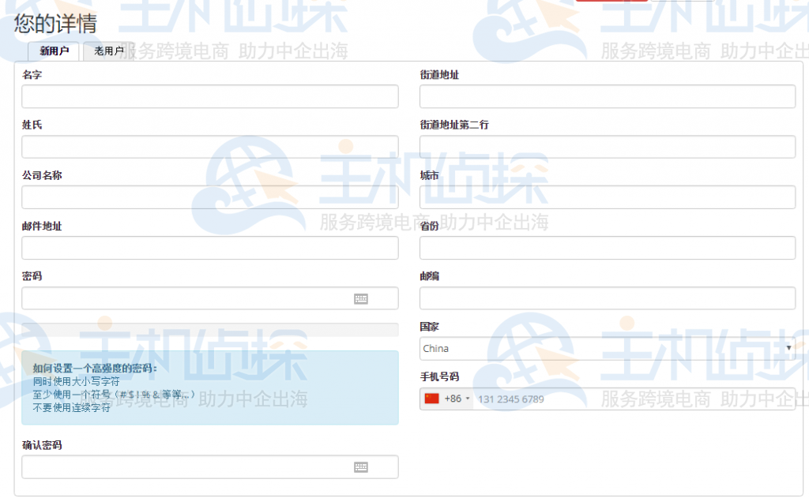Click the keyboard icon in the 密码 field
Viewport: 809px width, 498px height.
(361, 298)
